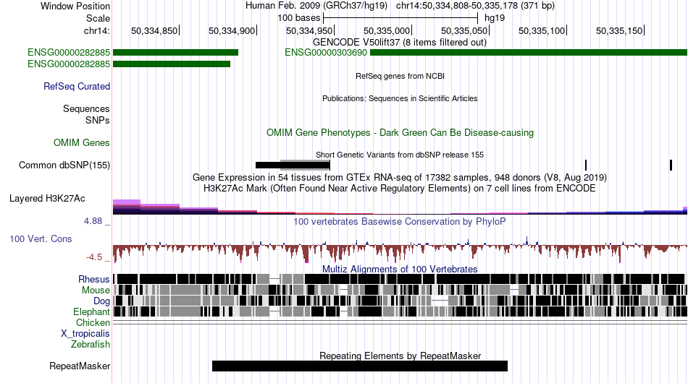Click the PhyloP conservation graph

click(x=400, y=250)
